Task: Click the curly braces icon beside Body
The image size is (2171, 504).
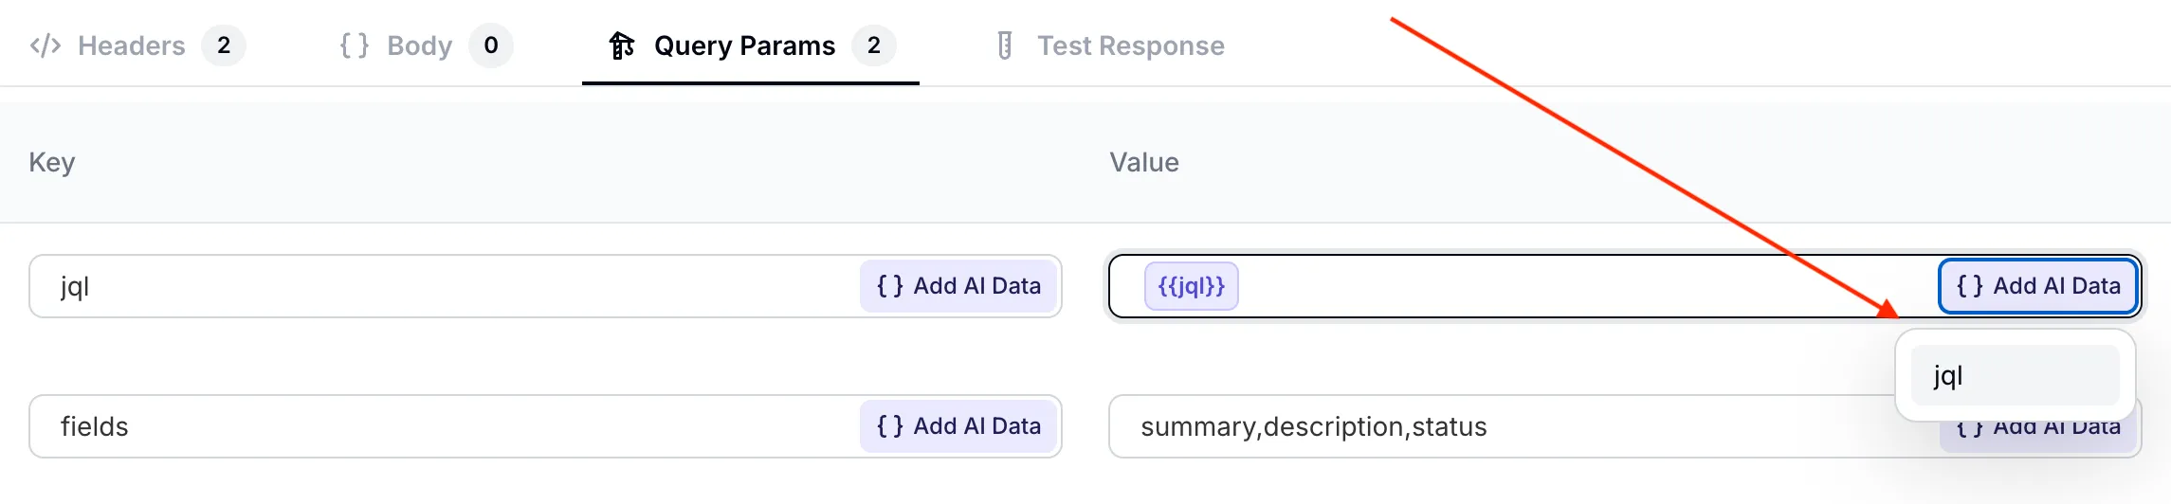Action: click(354, 45)
